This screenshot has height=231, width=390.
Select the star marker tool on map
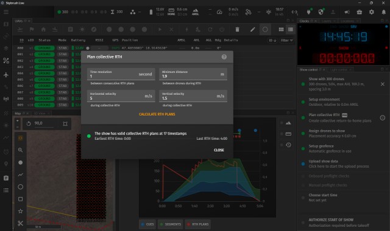pos(20,211)
